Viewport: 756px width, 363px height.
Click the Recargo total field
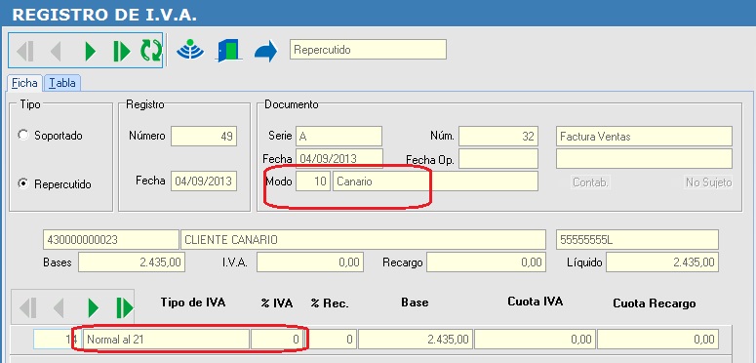(x=487, y=262)
